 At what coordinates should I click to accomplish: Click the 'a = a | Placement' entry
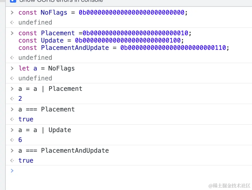click(x=50, y=89)
